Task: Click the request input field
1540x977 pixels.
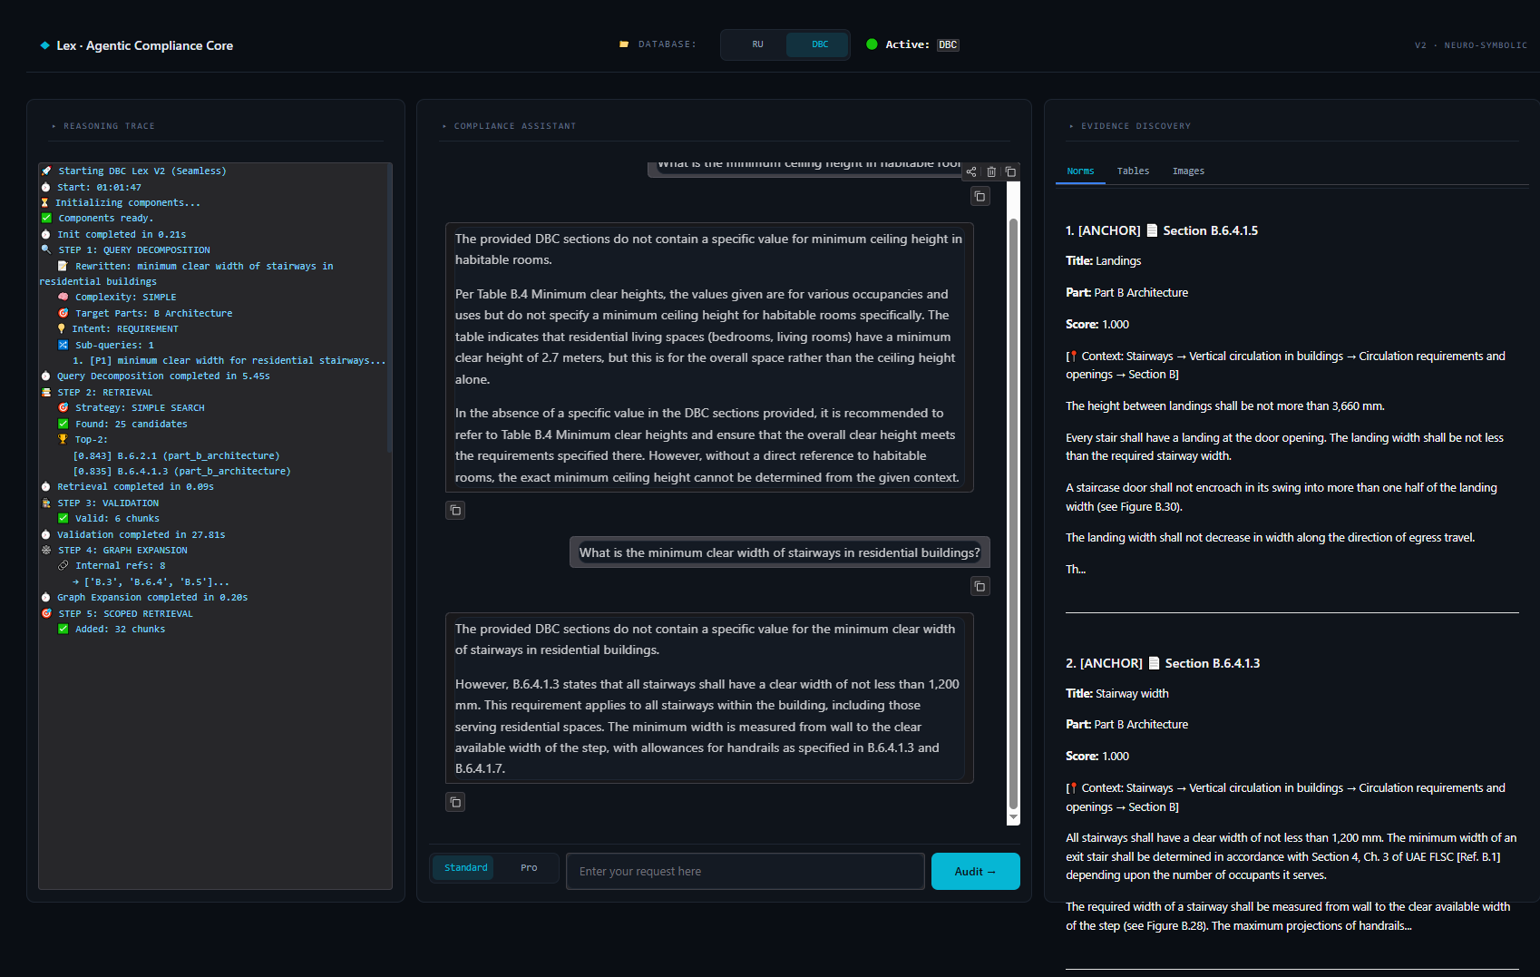Action: click(x=746, y=871)
